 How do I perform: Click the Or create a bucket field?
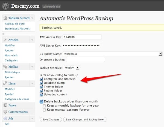click(86, 59)
